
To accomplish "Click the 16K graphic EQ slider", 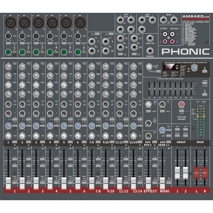I will tap(191, 89).
